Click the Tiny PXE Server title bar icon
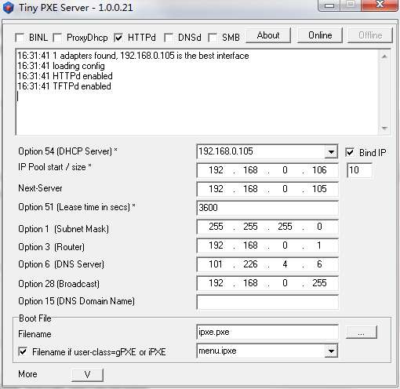 [8, 7]
